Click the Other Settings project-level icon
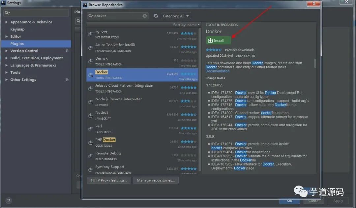This screenshot has width=356, height=208. (67, 80)
